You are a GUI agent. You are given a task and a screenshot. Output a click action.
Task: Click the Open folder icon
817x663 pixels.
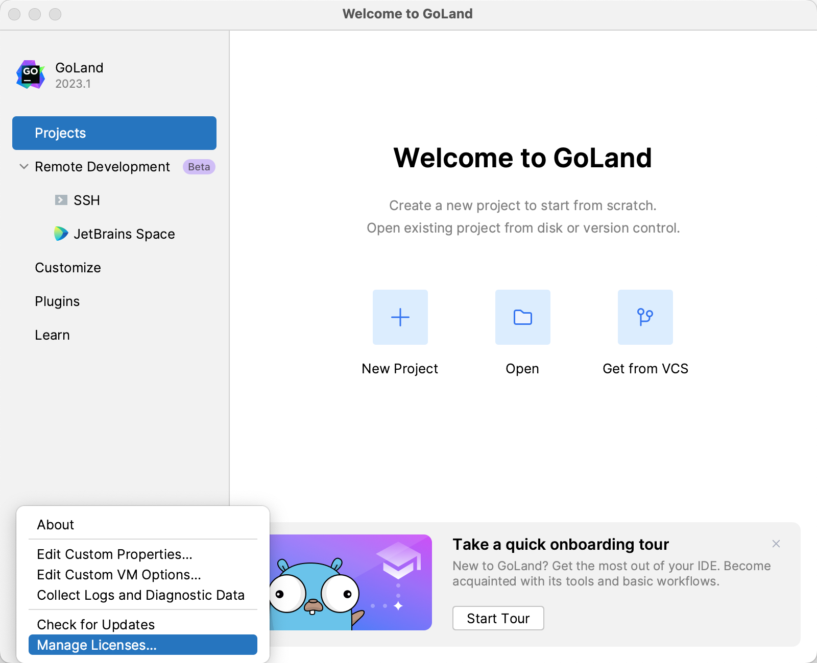pyautogui.click(x=523, y=317)
